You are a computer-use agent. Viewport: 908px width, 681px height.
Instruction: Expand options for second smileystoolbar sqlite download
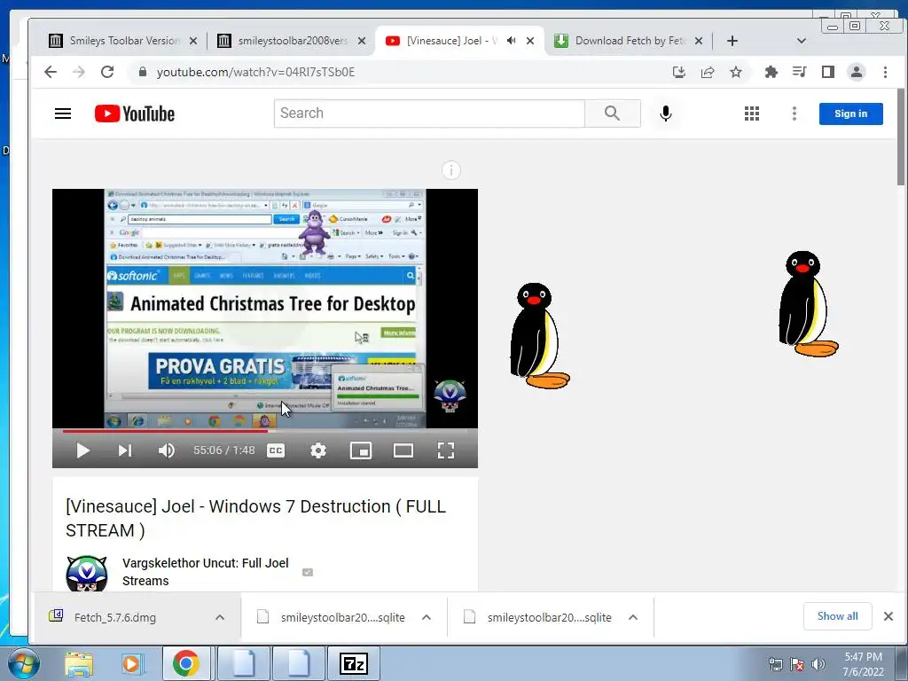pos(633,617)
